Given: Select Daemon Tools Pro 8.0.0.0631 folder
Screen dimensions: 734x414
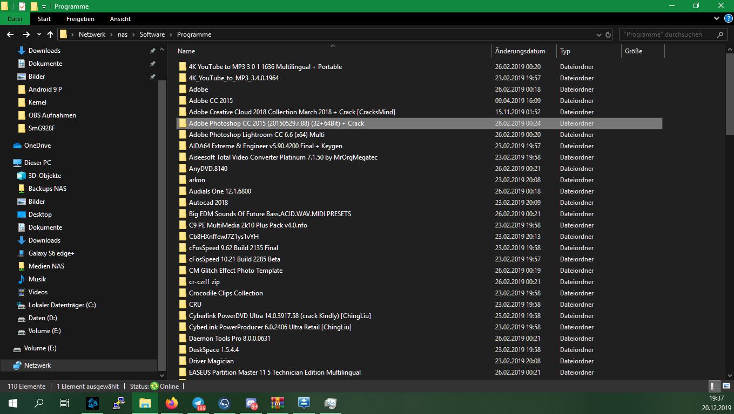Looking at the screenshot, I should click(230, 339).
